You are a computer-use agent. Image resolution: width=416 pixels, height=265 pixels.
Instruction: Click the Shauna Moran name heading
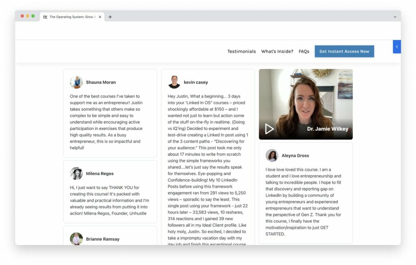(101, 82)
